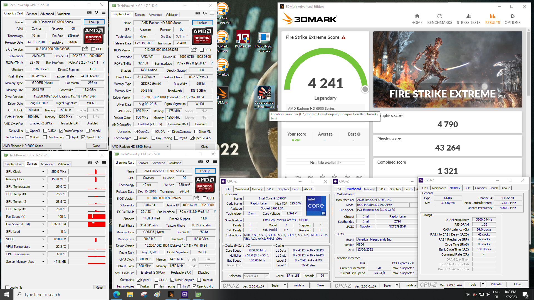Toggle Ray Tracing checkbox in the upper-left GPU-Z window

click(x=45, y=137)
